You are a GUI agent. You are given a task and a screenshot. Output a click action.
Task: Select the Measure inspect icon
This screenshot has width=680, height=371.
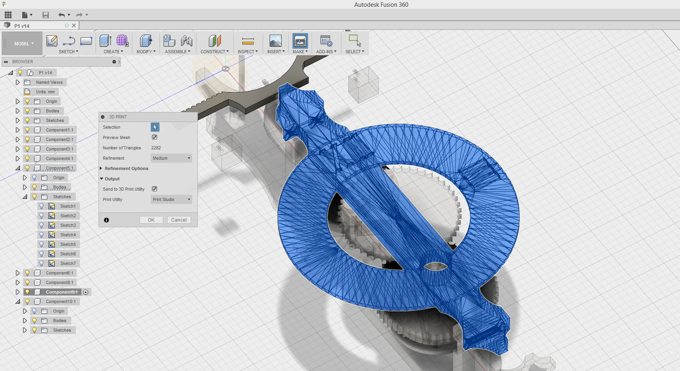(x=248, y=41)
